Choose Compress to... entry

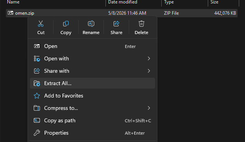coord(92,108)
